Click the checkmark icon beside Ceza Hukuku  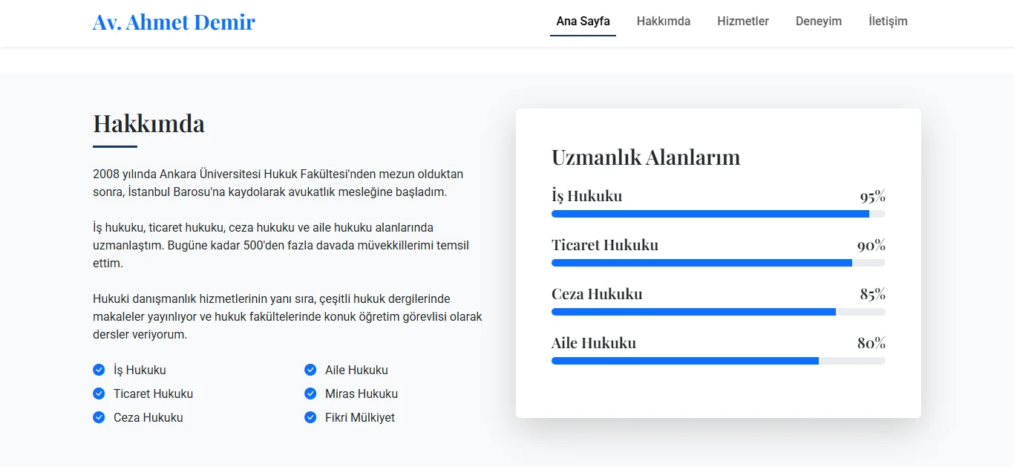pyautogui.click(x=99, y=417)
